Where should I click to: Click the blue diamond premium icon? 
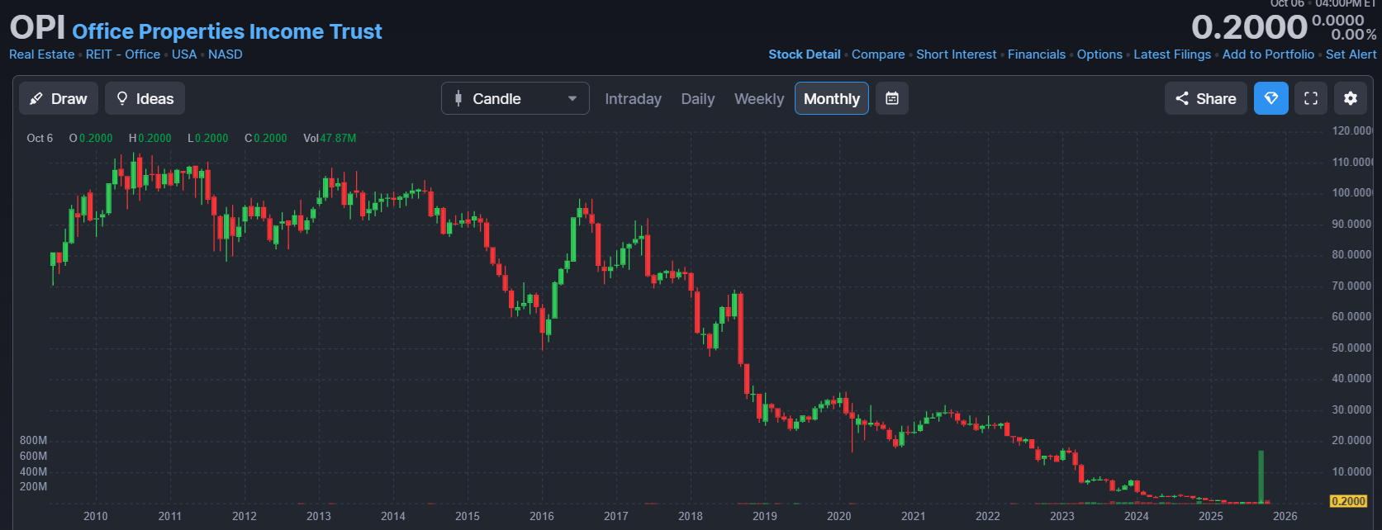pyautogui.click(x=1271, y=98)
